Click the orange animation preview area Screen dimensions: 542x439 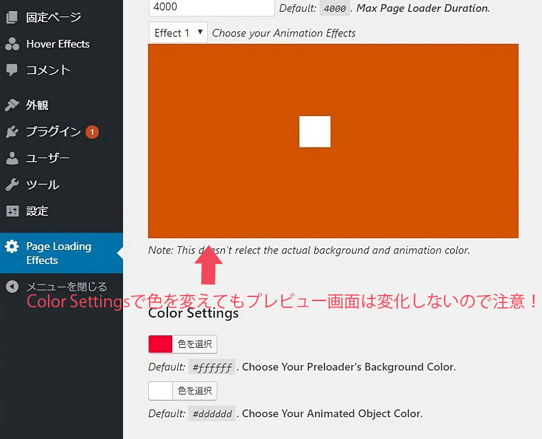pos(333,141)
